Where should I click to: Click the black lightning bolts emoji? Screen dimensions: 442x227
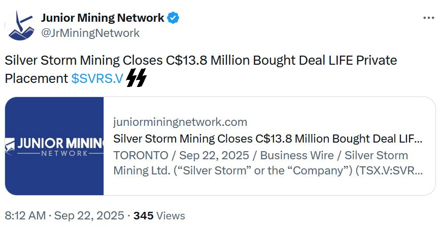(x=137, y=77)
